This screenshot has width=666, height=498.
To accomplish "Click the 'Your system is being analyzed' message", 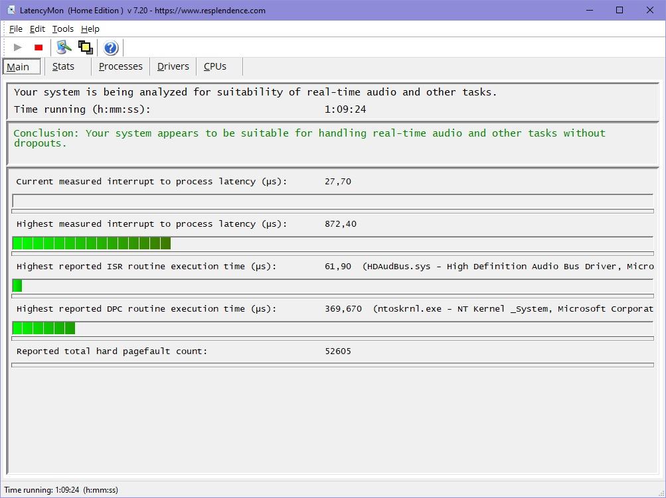I will coord(255,92).
